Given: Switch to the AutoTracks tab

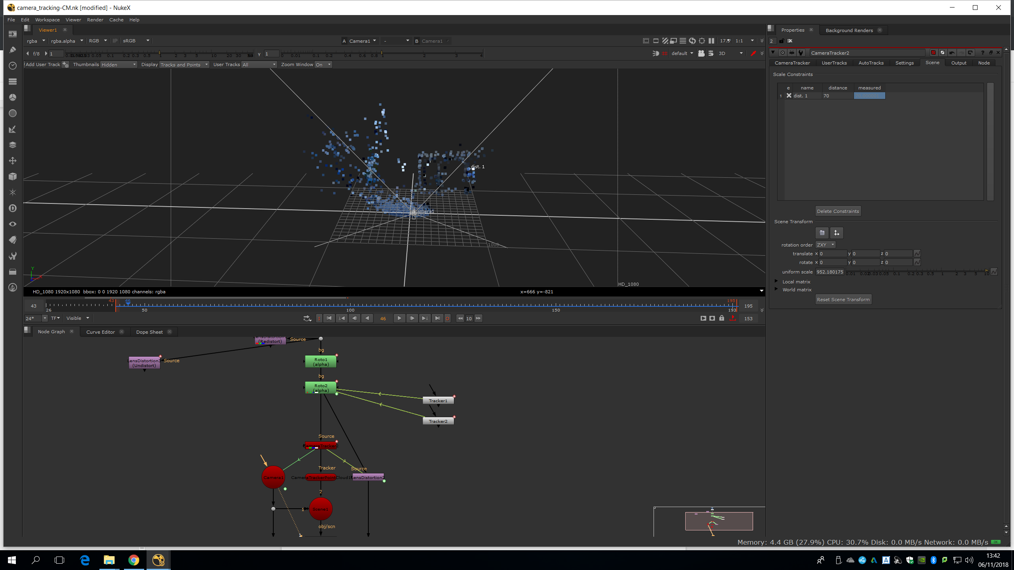Looking at the screenshot, I should 871,63.
